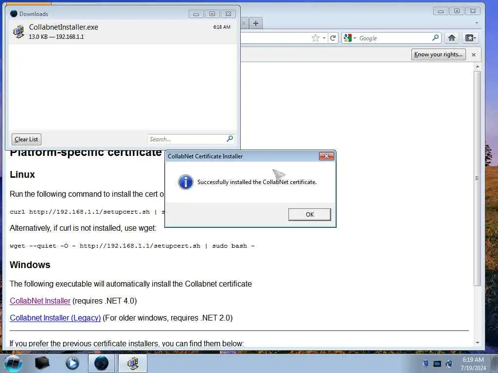Click the Know your rights button
This screenshot has height=373, width=498.
point(438,54)
